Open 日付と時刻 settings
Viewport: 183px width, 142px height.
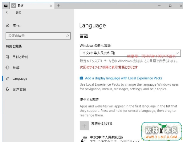(x=20, y=57)
